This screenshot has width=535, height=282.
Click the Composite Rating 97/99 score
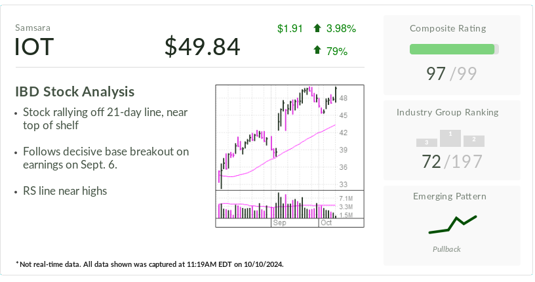[x=452, y=73]
